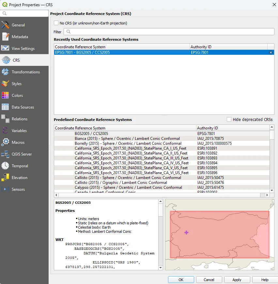The image size is (278, 284).
Task: Open the Macros gear icon
Action: [x=5, y=142]
